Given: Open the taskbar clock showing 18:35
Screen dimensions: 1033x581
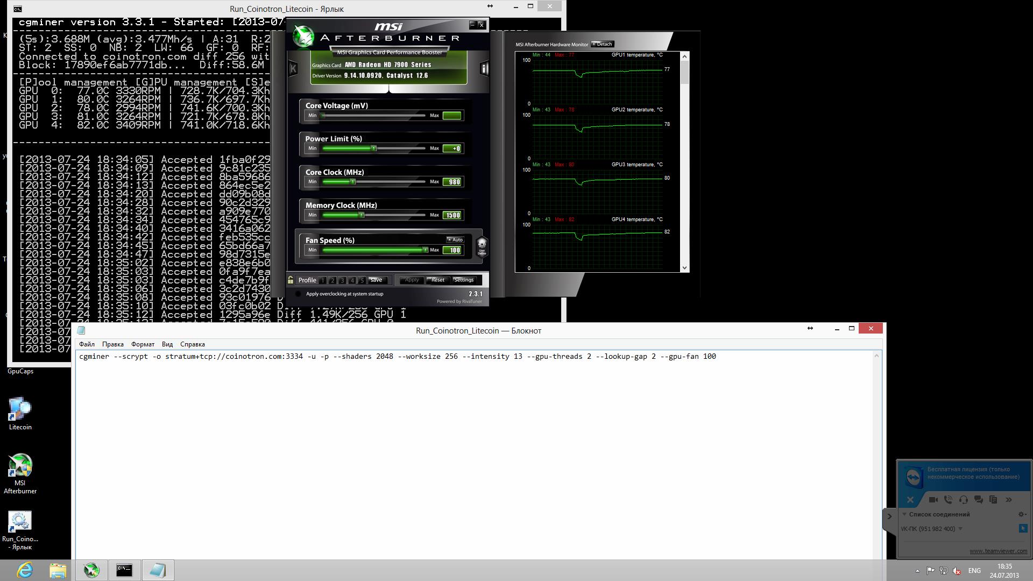Looking at the screenshot, I should 1004,570.
